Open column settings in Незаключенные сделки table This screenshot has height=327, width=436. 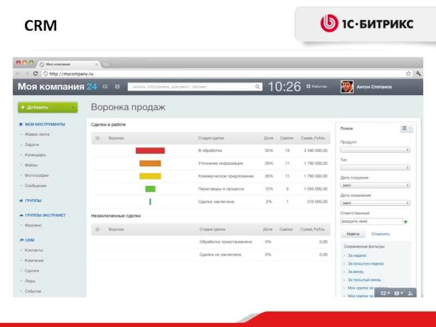98,229
